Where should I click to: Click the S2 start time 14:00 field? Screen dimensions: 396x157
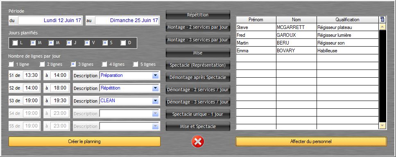[31, 88]
